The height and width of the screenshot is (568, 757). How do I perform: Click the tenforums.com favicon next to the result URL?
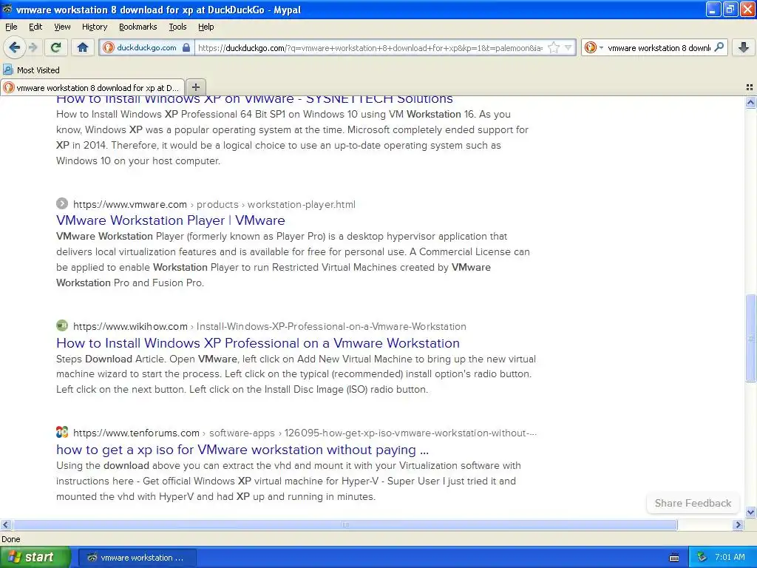tap(62, 432)
